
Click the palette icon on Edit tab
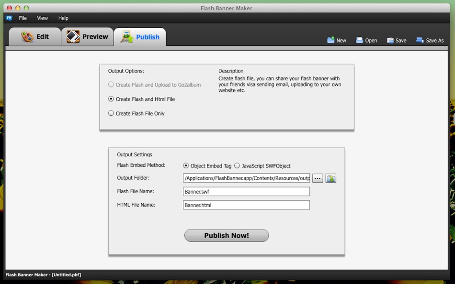(x=27, y=37)
